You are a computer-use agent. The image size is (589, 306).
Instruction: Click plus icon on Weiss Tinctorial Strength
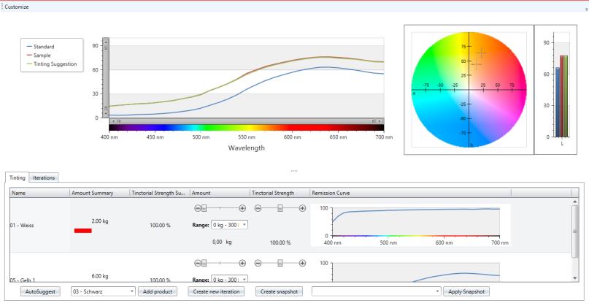coord(303,208)
